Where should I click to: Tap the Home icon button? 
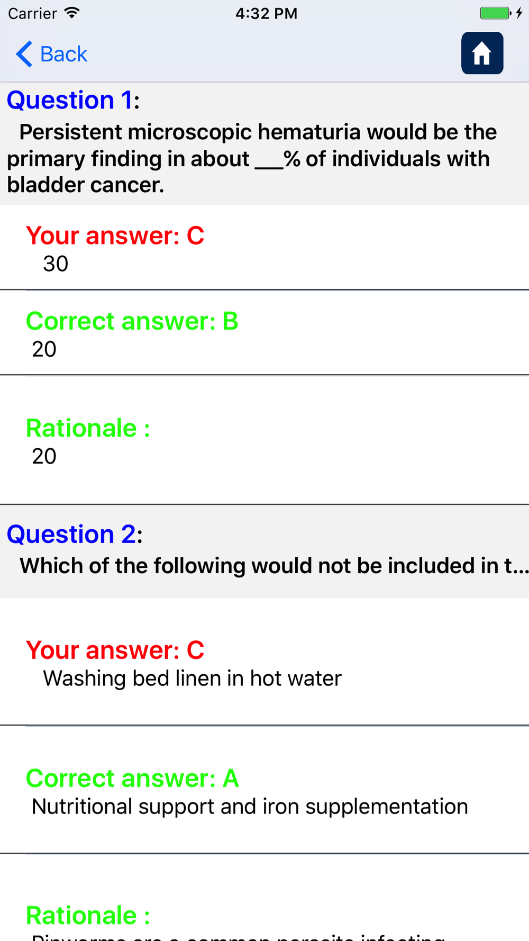[x=482, y=53]
